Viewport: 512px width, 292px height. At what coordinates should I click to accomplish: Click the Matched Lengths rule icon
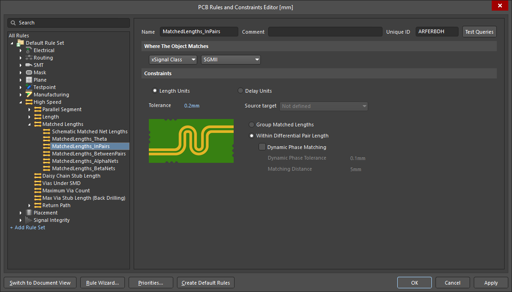pos(37,124)
